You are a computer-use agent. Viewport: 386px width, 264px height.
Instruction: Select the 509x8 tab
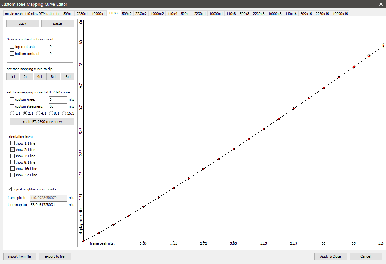[x=245, y=14]
